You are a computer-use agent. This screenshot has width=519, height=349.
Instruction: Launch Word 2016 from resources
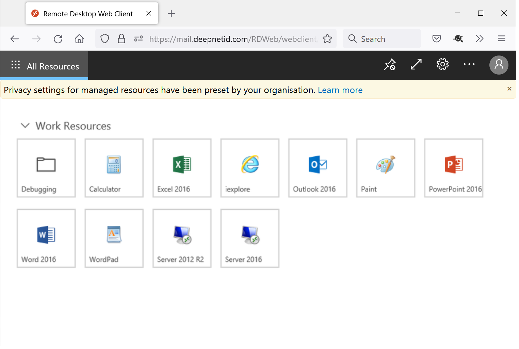tap(46, 238)
